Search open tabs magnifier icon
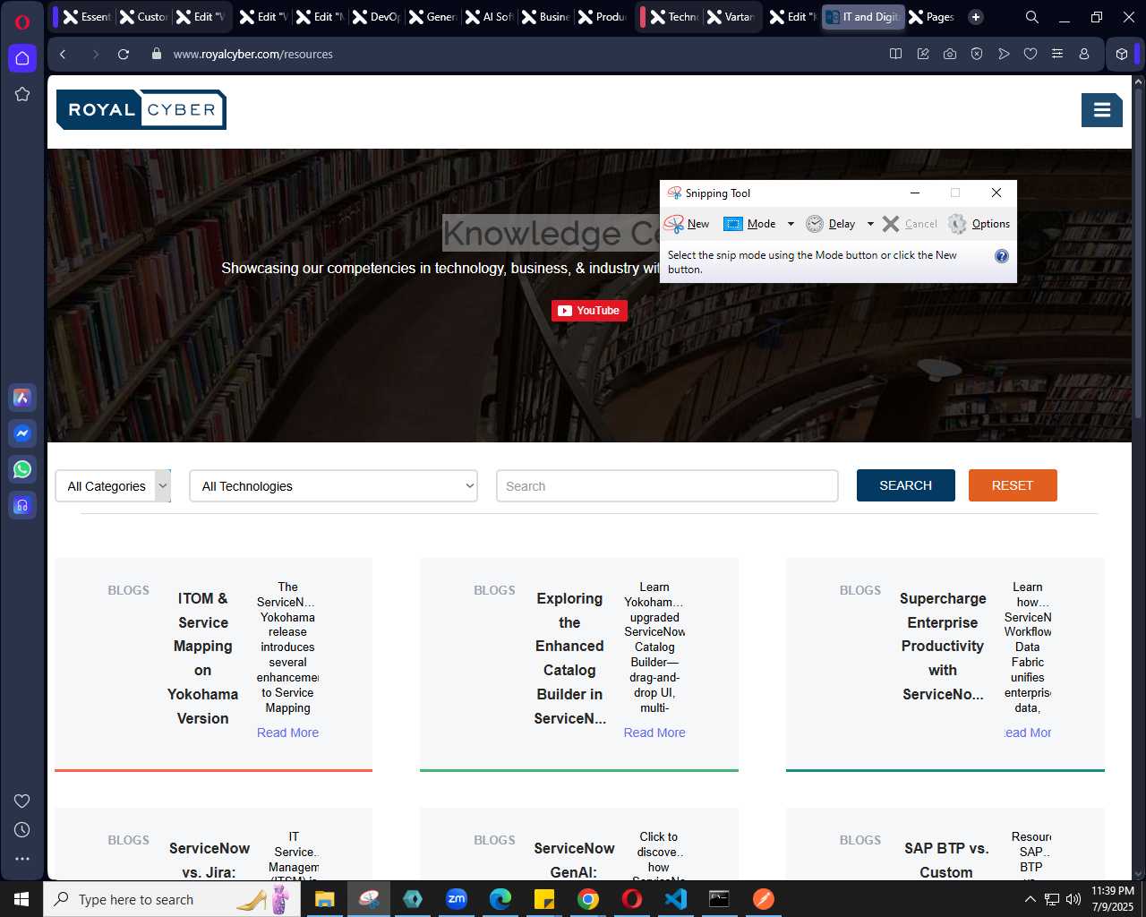This screenshot has height=917, width=1146. 1032,17
